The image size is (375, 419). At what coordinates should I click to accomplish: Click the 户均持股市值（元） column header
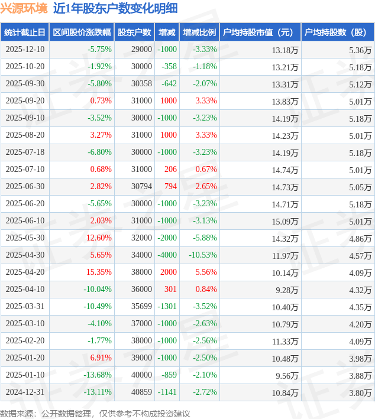point(260,33)
